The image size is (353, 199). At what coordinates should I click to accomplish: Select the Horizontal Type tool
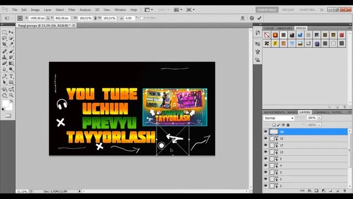point(11,76)
